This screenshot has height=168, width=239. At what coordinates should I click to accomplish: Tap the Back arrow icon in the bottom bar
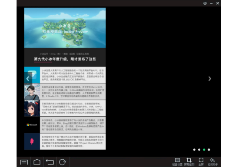[x=50, y=162]
